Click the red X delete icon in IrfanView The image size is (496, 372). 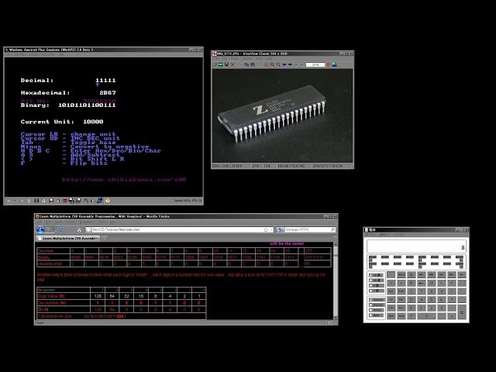(232, 64)
